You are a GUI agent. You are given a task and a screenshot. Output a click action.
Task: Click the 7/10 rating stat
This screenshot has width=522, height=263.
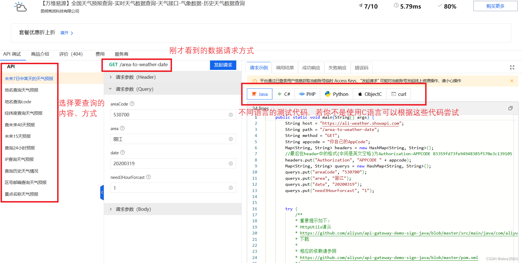(x=368, y=6)
